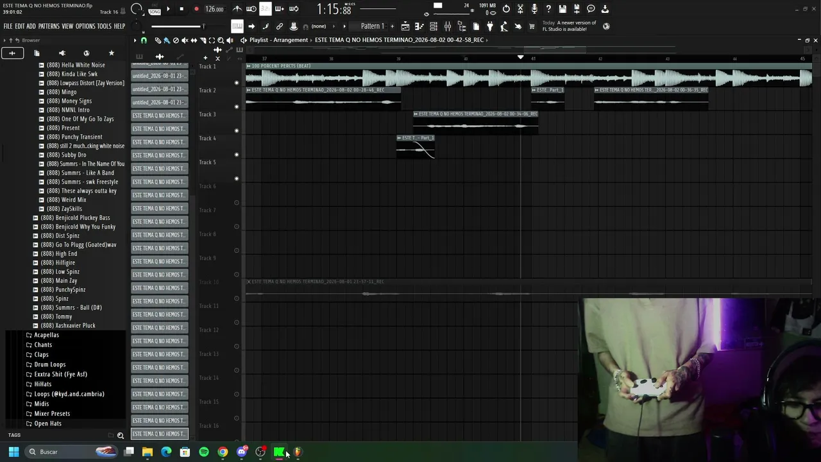Click the scissors audio editor icon
821x462 pixels.
[x=520, y=9]
